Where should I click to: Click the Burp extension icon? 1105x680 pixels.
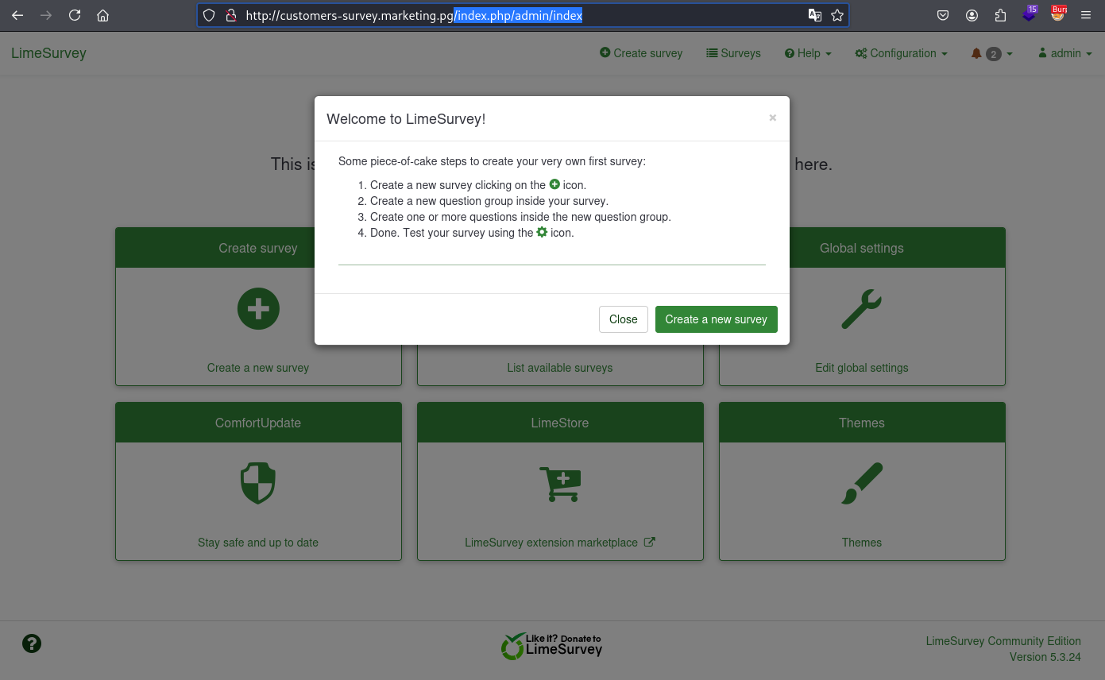click(x=1058, y=14)
